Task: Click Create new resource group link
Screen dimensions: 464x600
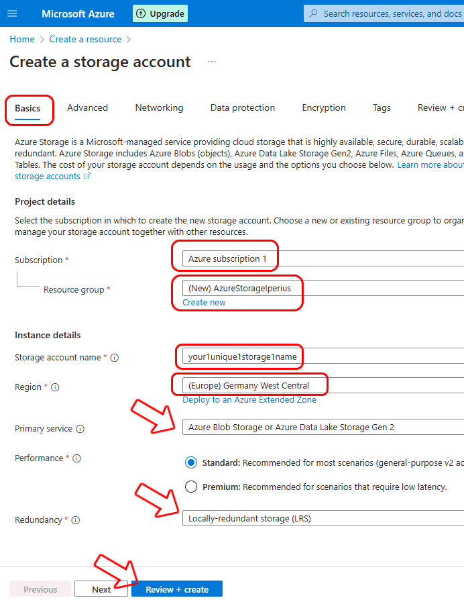Action: pos(204,303)
